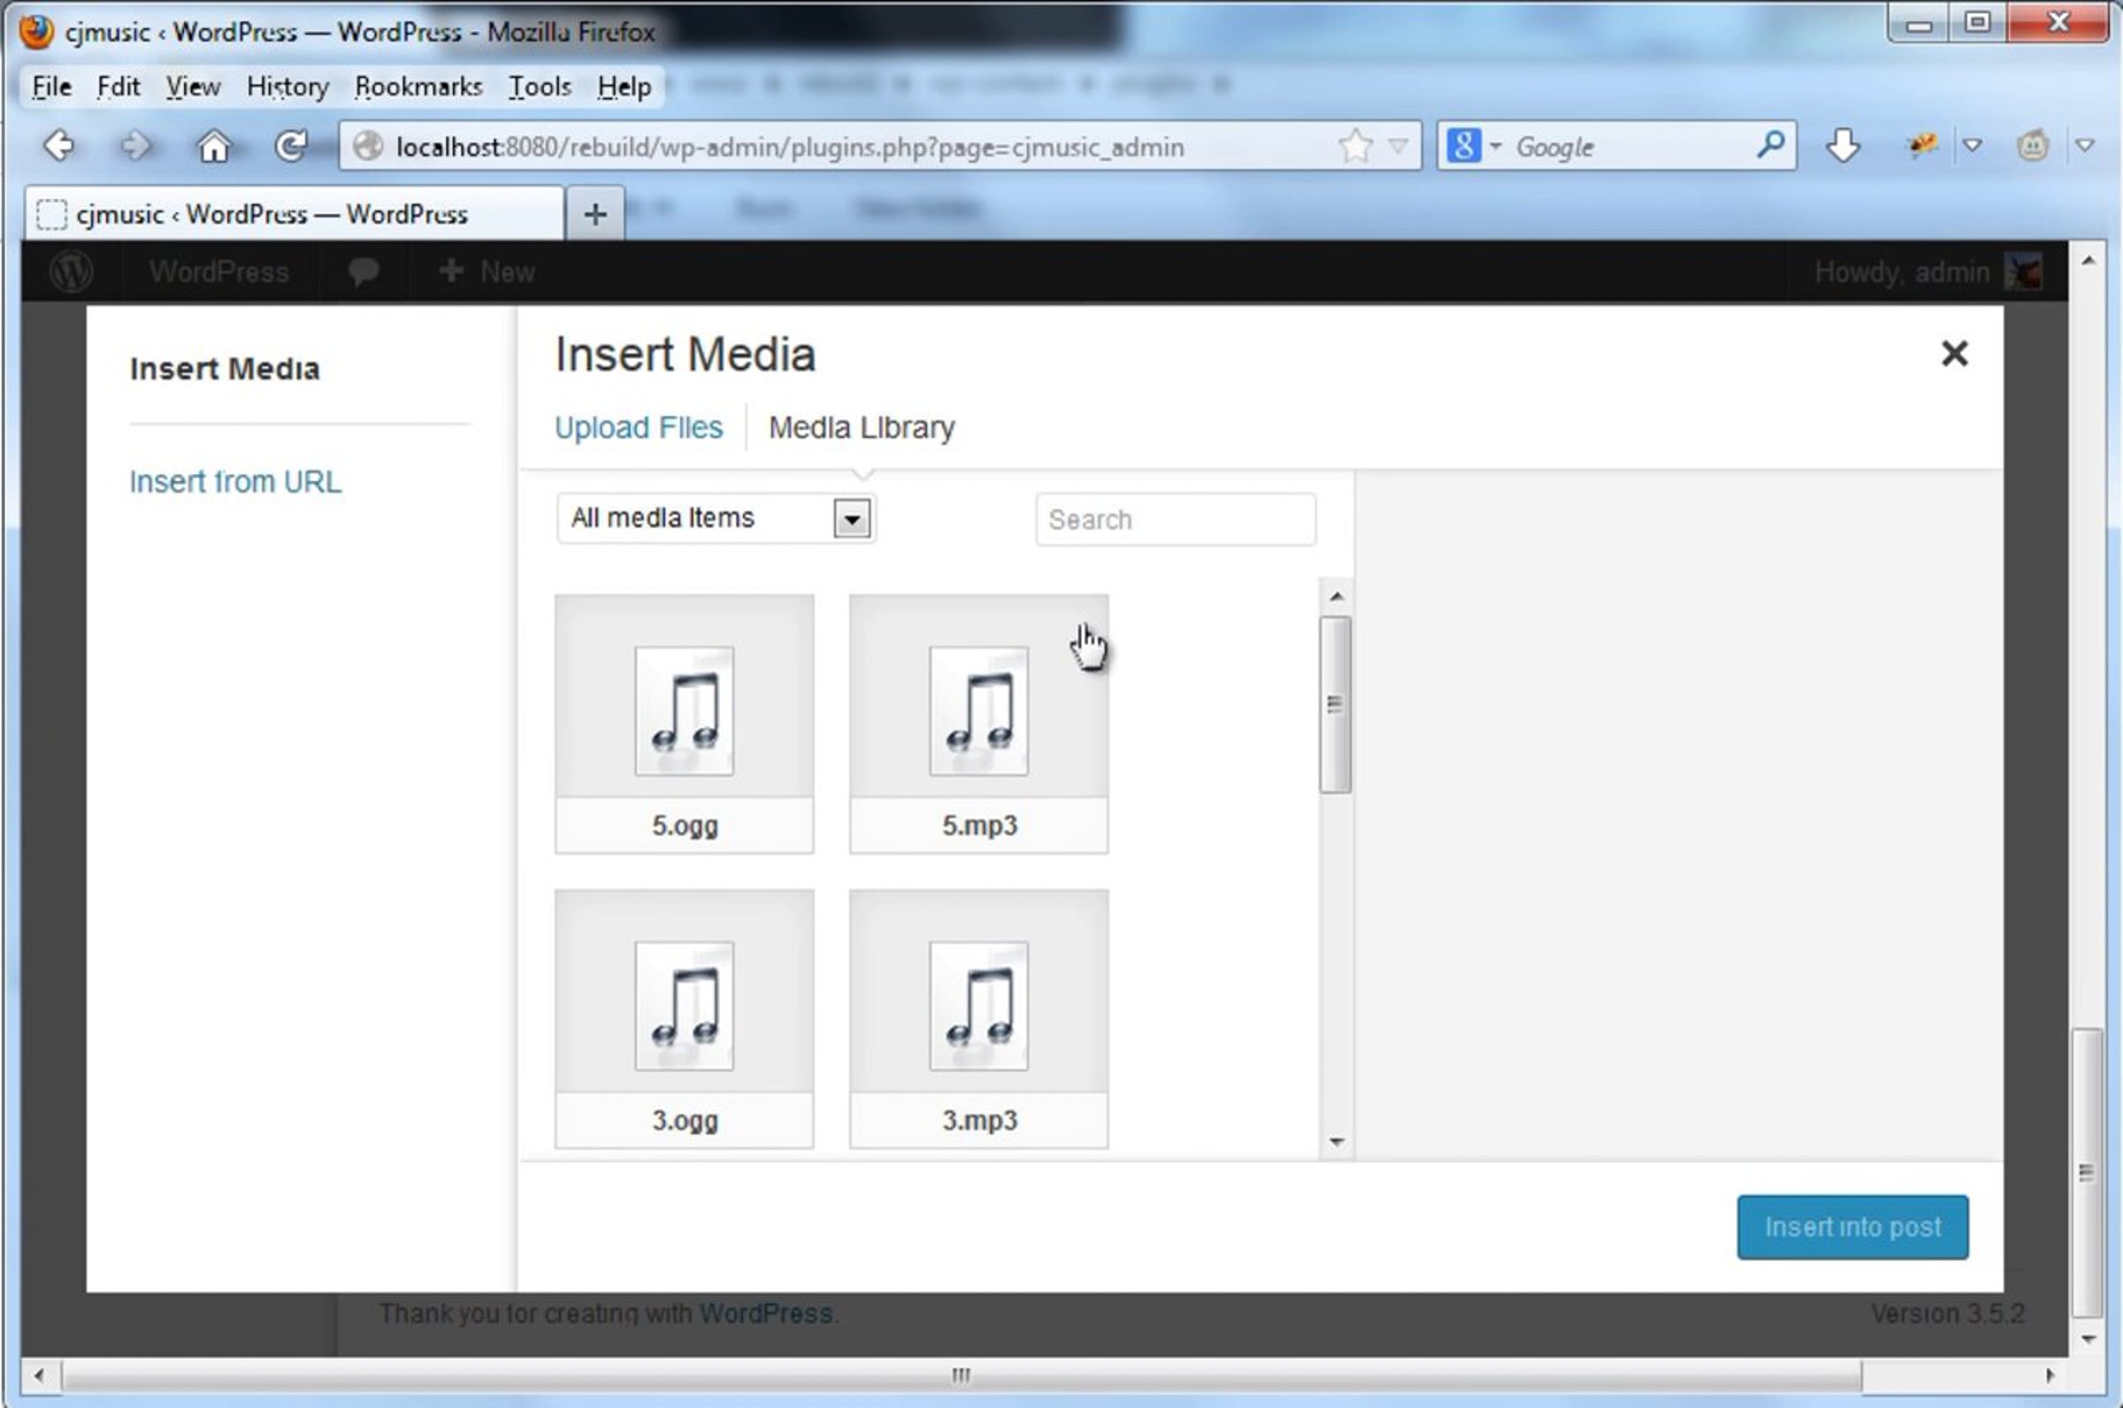Bookmark this page with the star icon
Image resolution: width=2123 pixels, height=1408 pixels.
pos(1355,145)
